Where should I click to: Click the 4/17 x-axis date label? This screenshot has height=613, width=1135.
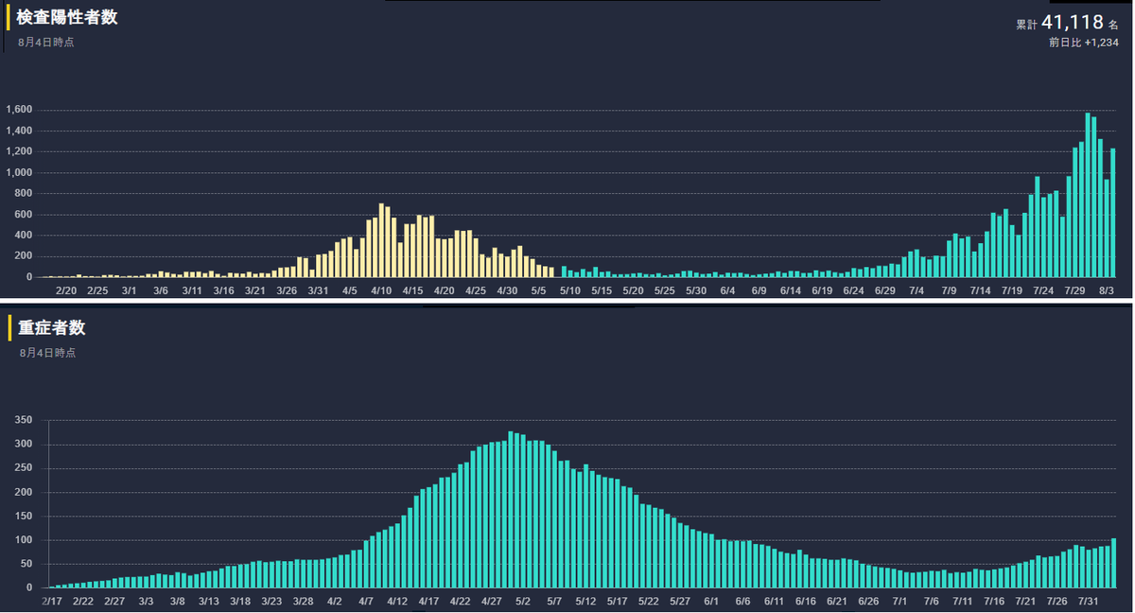click(428, 601)
